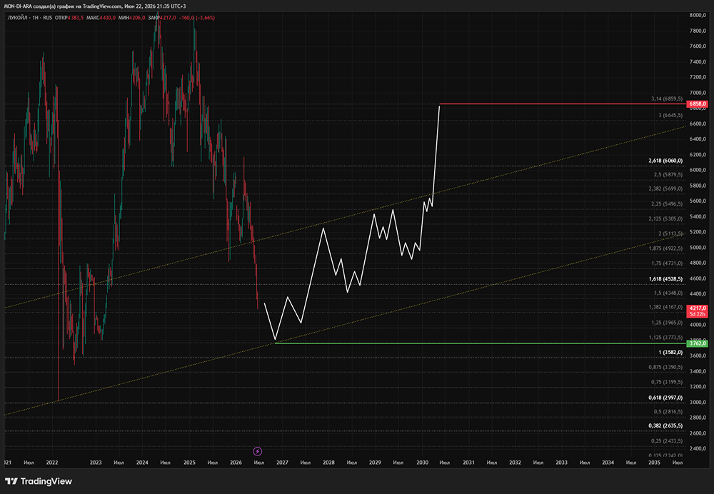Open the TradingView logo link
Image resolution: width=714 pixels, height=494 pixels.
[x=39, y=481]
